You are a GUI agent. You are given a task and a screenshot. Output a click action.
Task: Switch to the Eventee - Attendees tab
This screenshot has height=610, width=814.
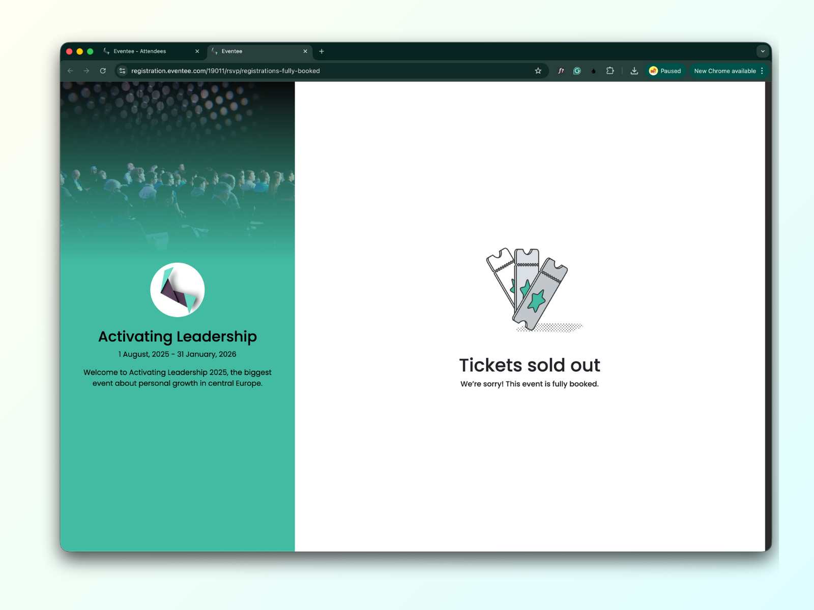click(x=147, y=51)
